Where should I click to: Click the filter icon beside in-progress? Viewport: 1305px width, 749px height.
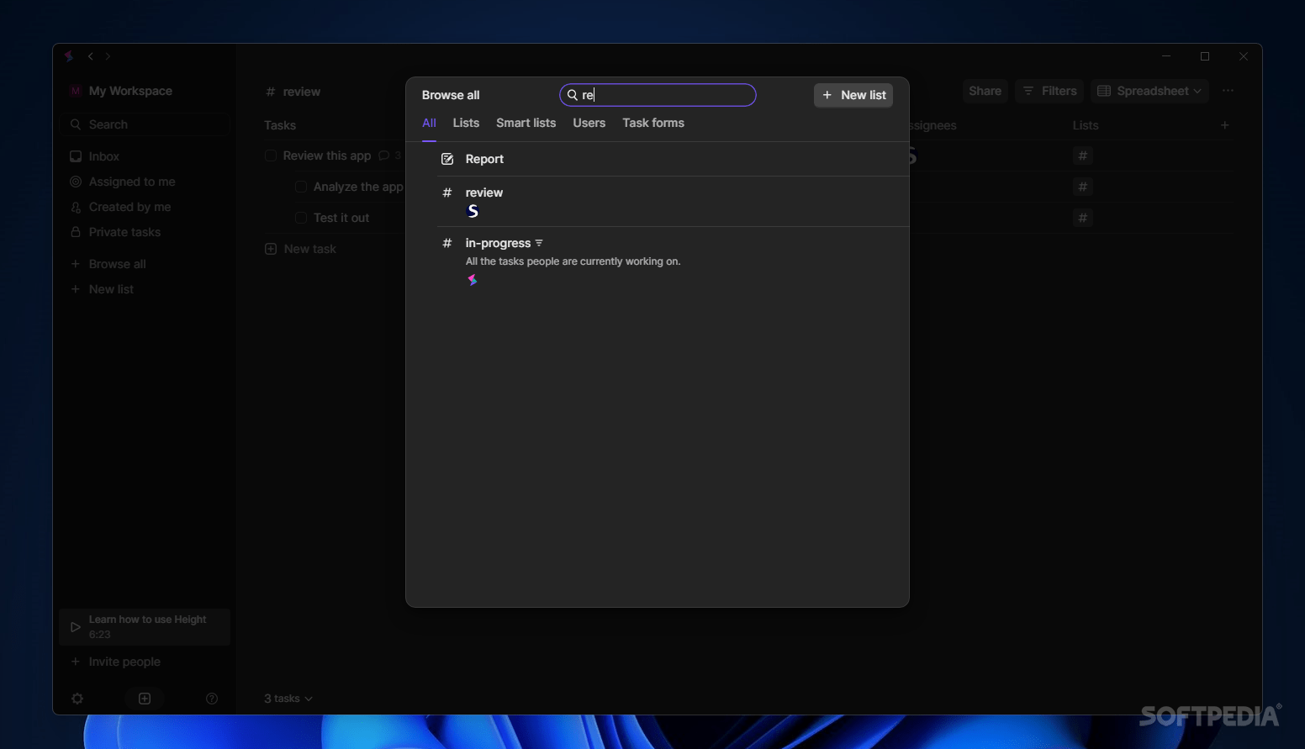coord(539,243)
